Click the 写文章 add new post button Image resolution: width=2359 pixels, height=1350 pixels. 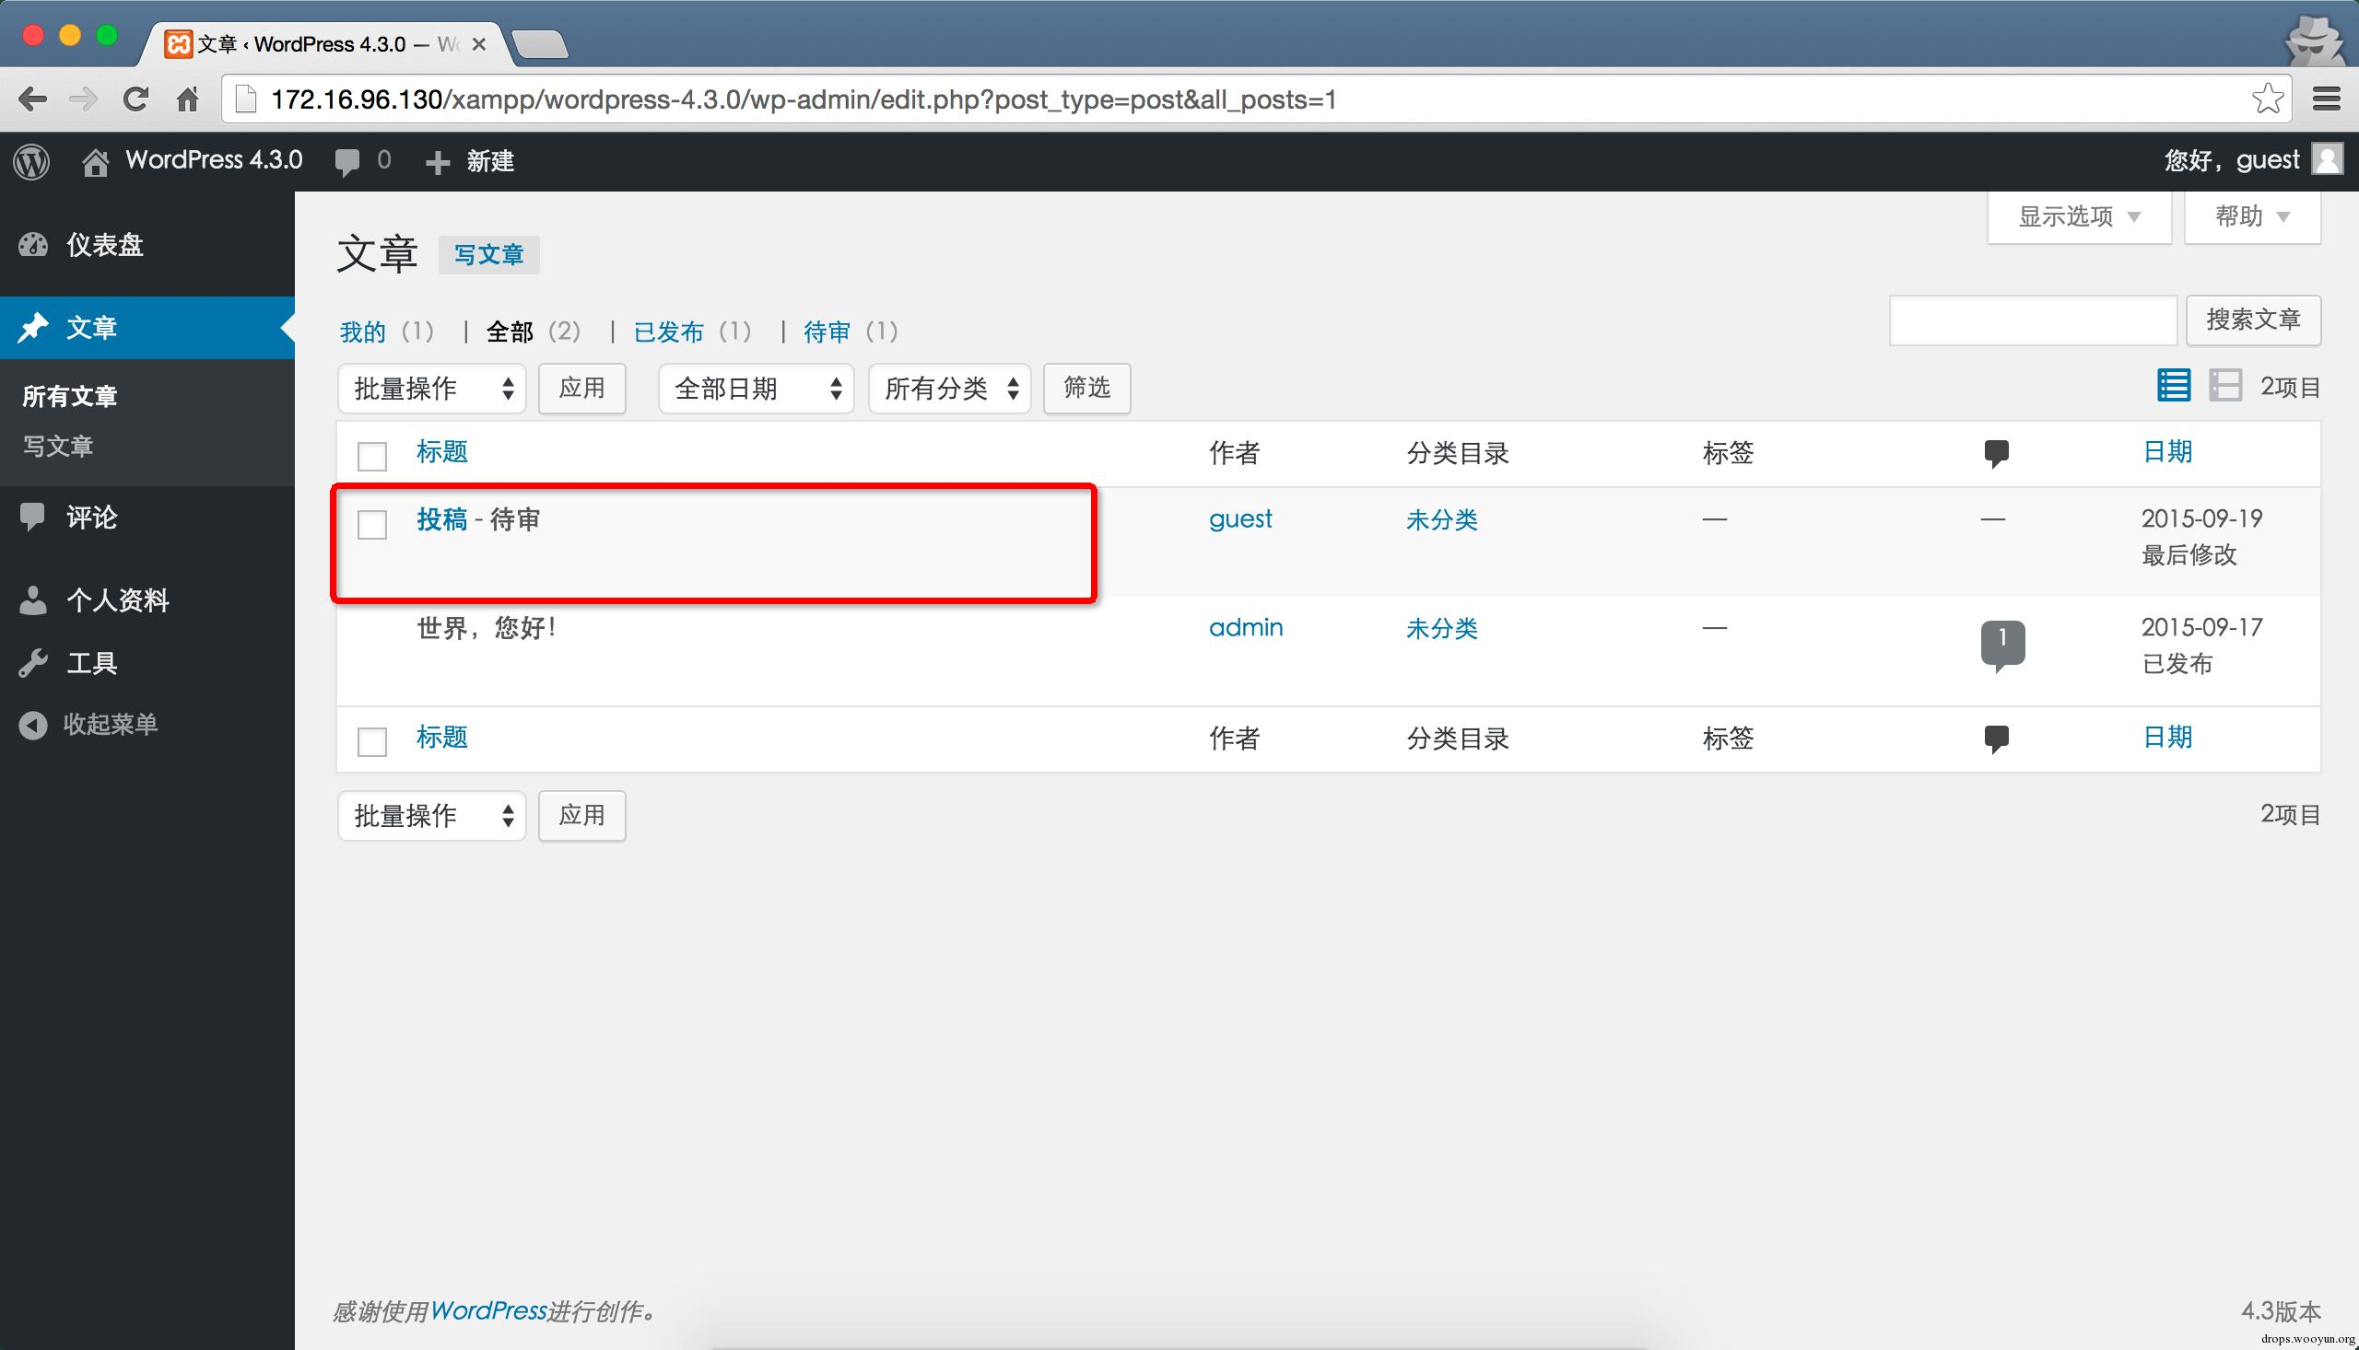(x=489, y=255)
